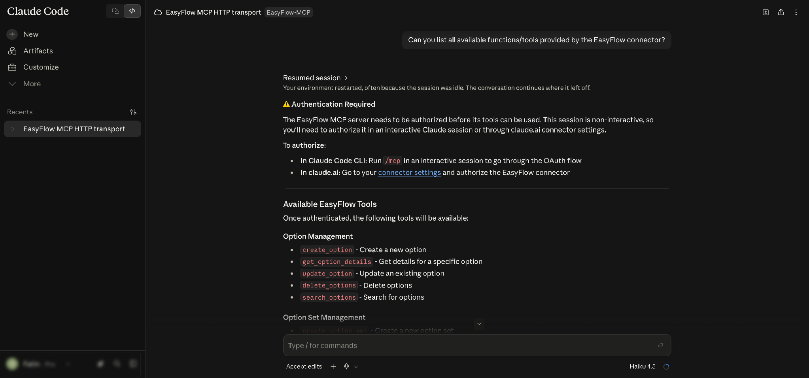
Task: Click the plus attach icon below the input
Action: coord(333,367)
